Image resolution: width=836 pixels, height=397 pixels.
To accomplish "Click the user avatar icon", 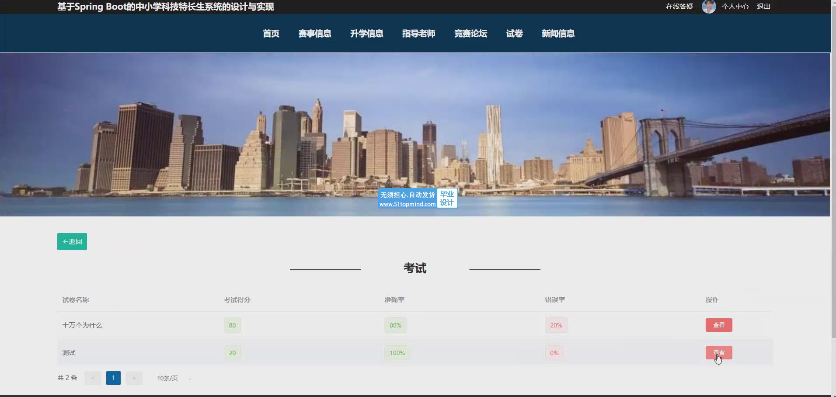I will pyautogui.click(x=709, y=7).
